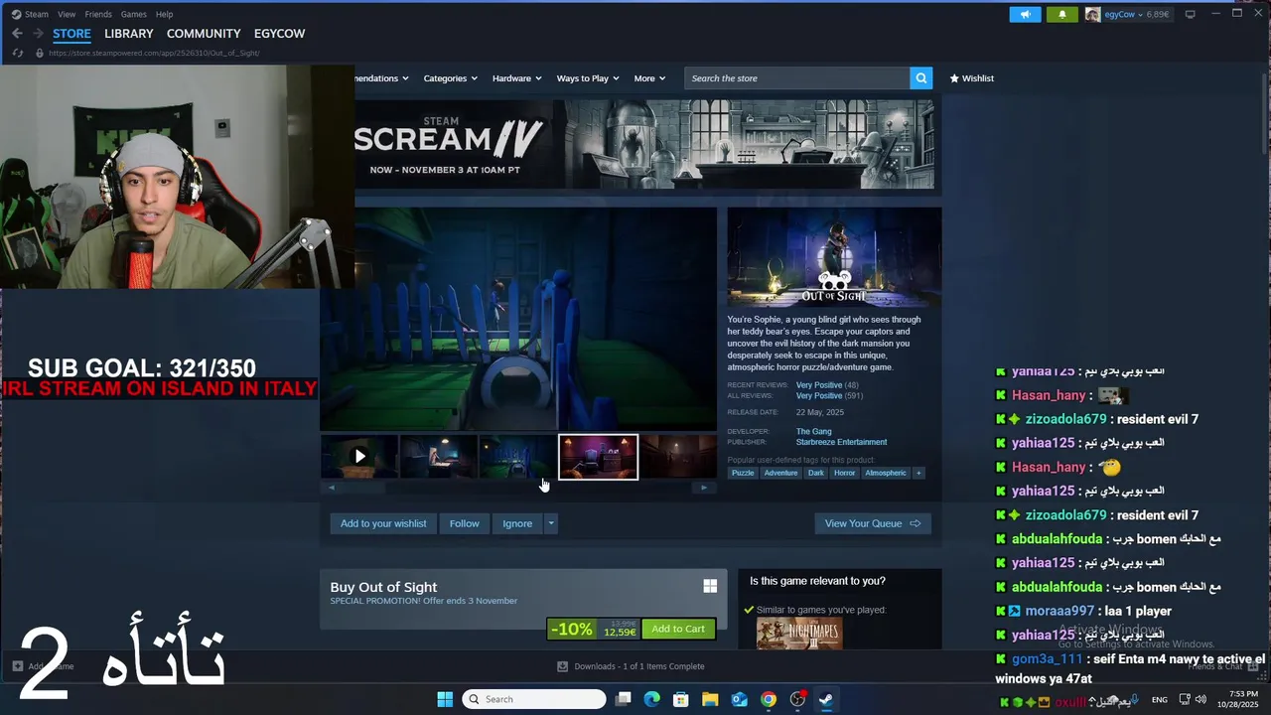1271x715 pixels.
Task: Open all reviews Very Positive link
Action: coord(819,395)
